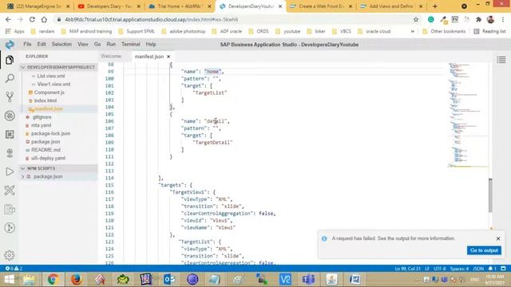Bookmark this page with the star

(416, 19)
